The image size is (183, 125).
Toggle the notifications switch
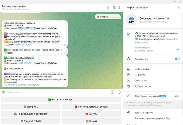coord(177,59)
